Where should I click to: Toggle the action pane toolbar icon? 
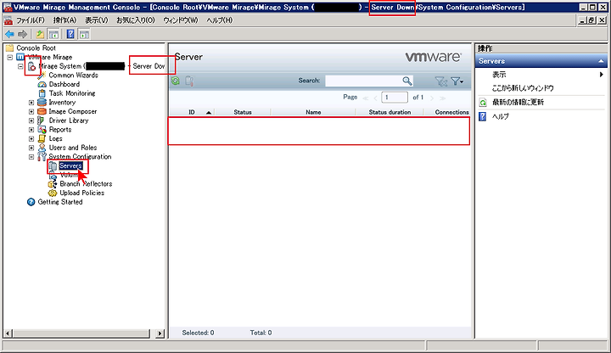coord(84,34)
